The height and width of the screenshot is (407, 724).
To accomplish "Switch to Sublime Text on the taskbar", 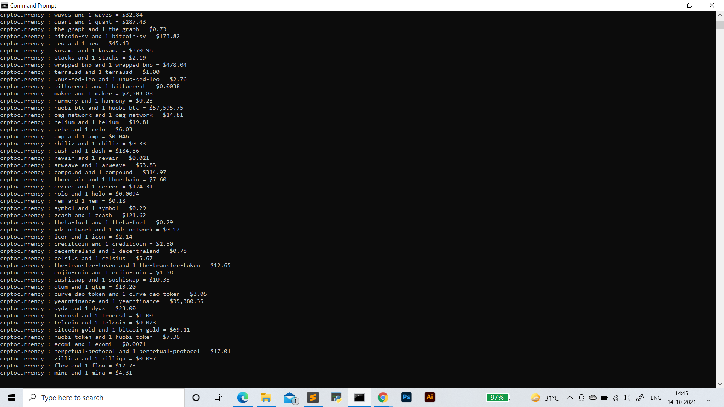I will (313, 398).
